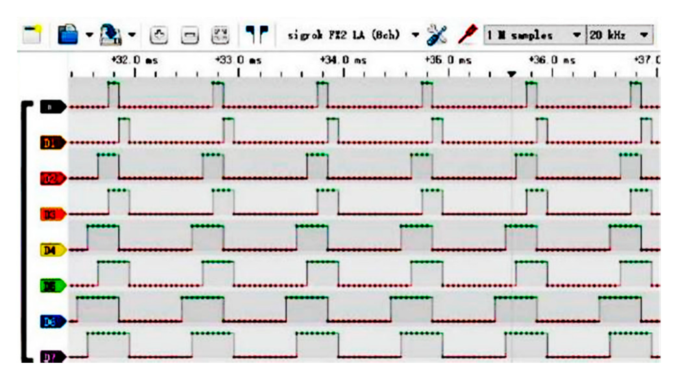Expand the Open file dropdown arrow
The image size is (679, 380).
(x=89, y=35)
